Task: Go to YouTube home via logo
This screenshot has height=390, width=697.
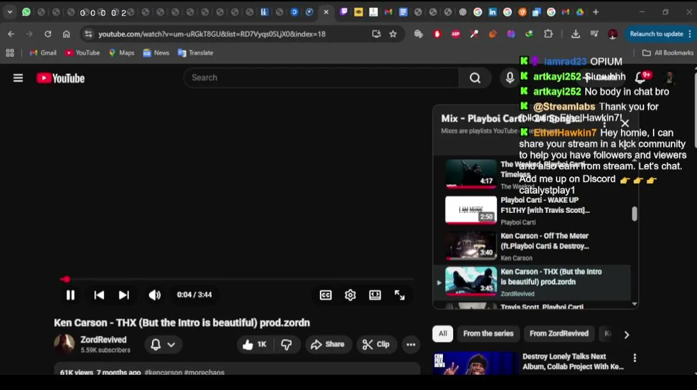Action: pos(60,78)
